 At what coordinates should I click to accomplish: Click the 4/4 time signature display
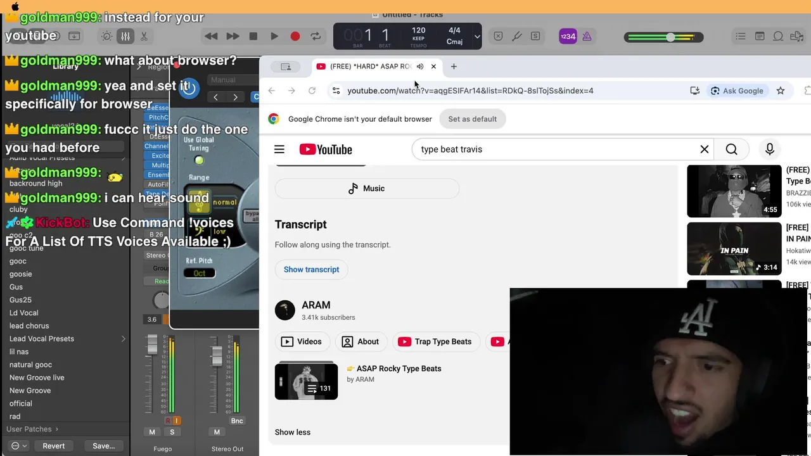pyautogui.click(x=454, y=30)
